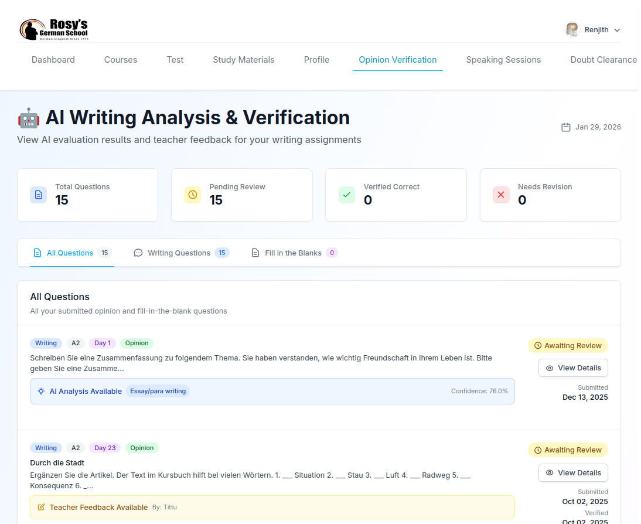Click the Renjith profile avatar
Viewport: 641px width, 524px height.
pos(571,29)
